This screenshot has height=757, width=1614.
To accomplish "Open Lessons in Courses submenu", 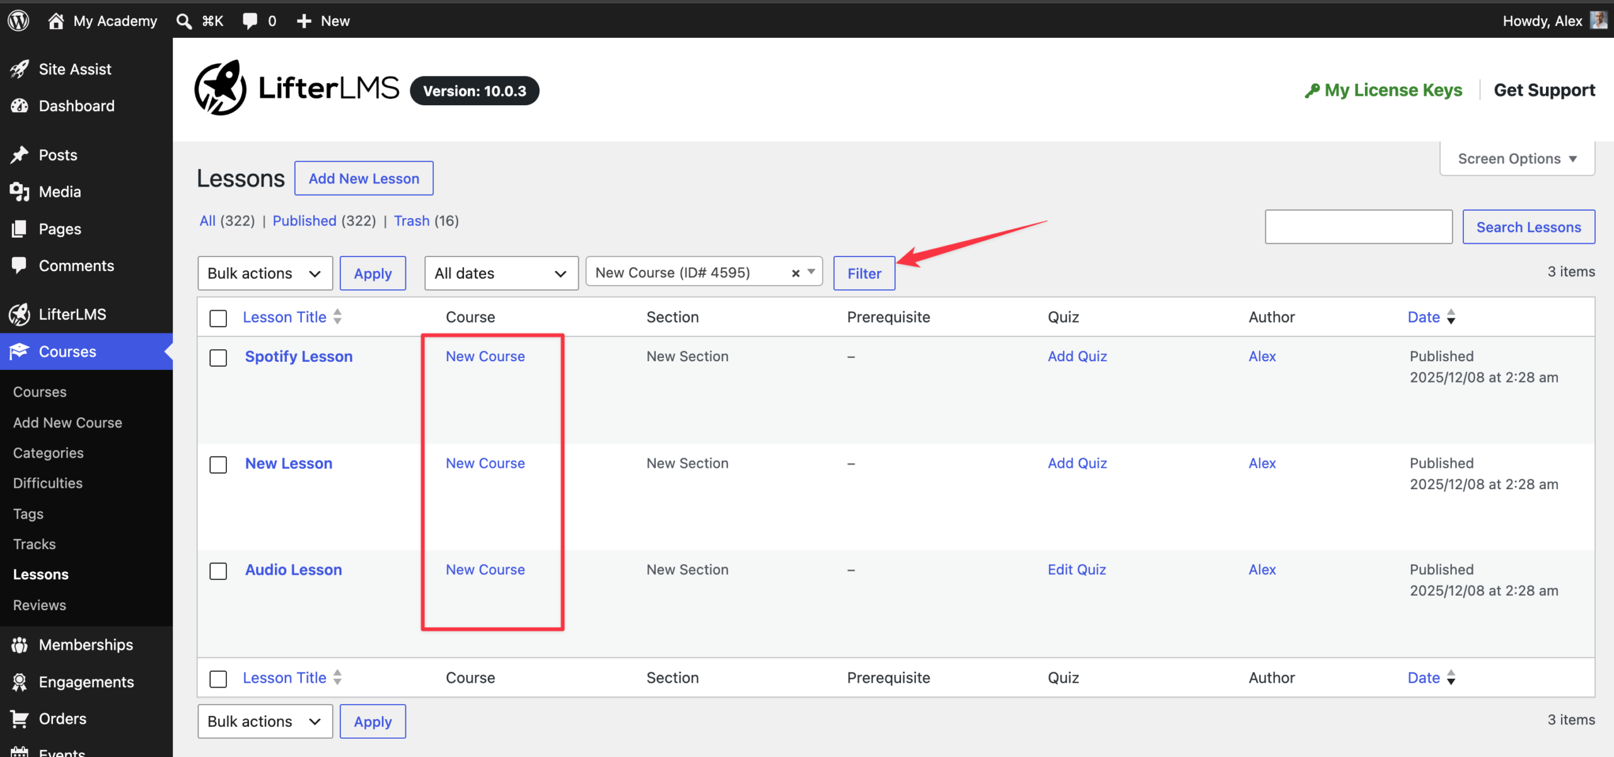I will point(40,574).
